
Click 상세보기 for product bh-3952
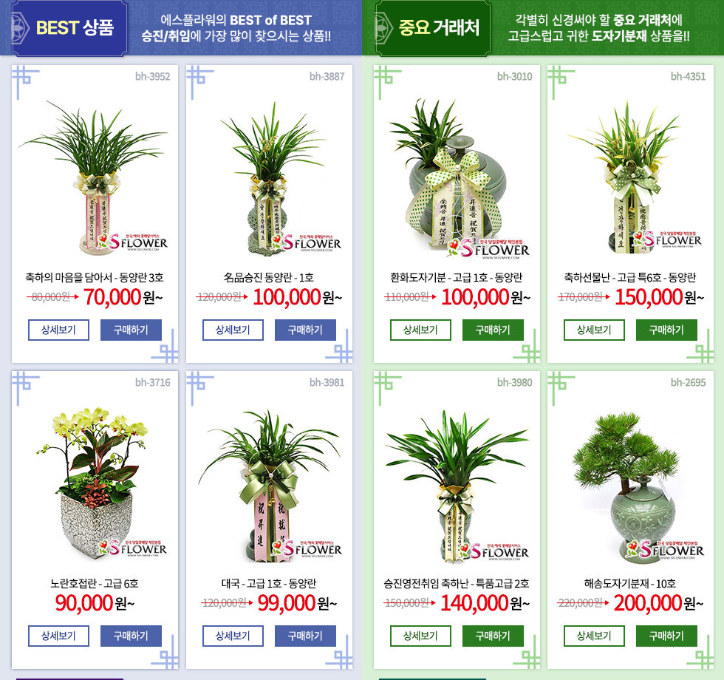click(x=58, y=330)
